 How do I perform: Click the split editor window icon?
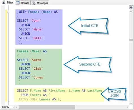131,7
